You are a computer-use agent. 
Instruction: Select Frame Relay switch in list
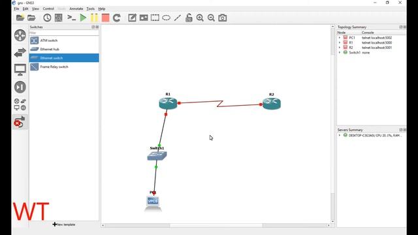64,67
